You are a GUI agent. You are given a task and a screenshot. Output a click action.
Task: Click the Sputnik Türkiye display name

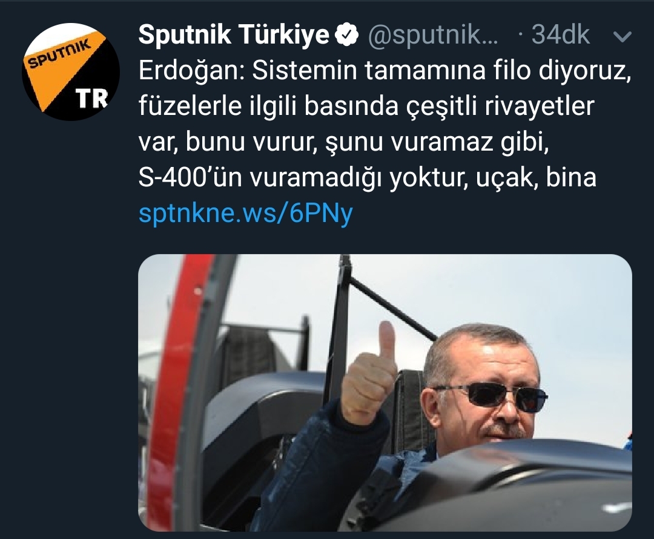click(234, 34)
